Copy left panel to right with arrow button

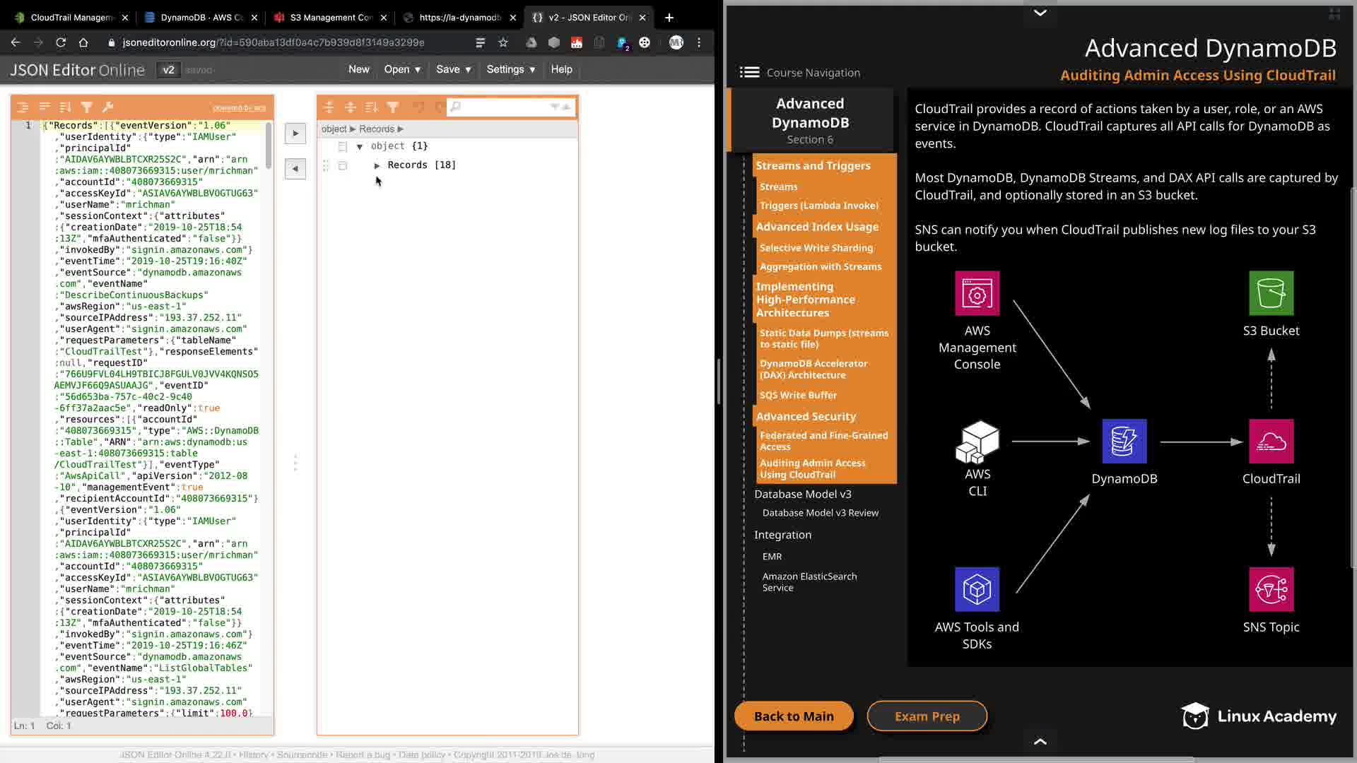point(295,133)
